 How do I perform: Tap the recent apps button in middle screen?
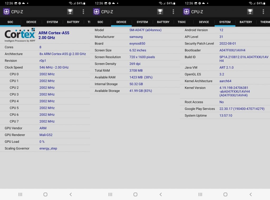pyautogui.click(x=110, y=194)
